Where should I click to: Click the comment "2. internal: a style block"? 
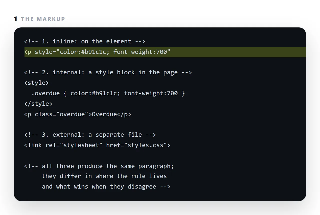point(108,73)
